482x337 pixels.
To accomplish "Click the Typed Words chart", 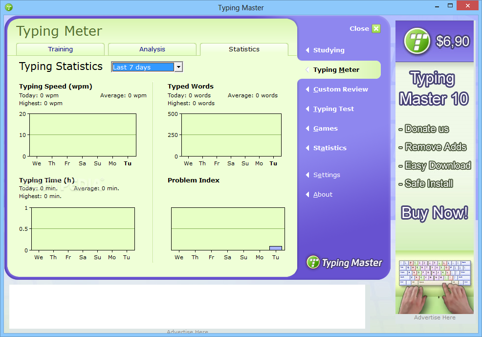I will pyautogui.click(x=231, y=135).
